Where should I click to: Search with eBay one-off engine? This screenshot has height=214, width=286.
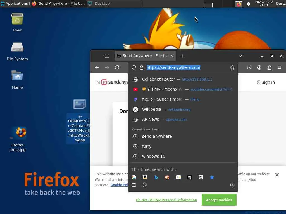178,177
